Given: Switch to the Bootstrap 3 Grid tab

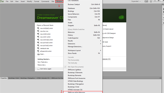Looking at the screenshot, I should point(14,78).
